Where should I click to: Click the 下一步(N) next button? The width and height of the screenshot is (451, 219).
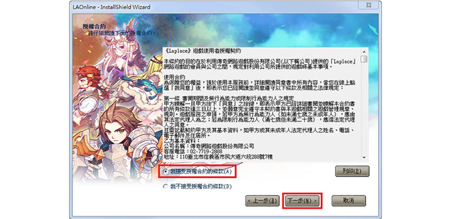[x=302, y=201]
